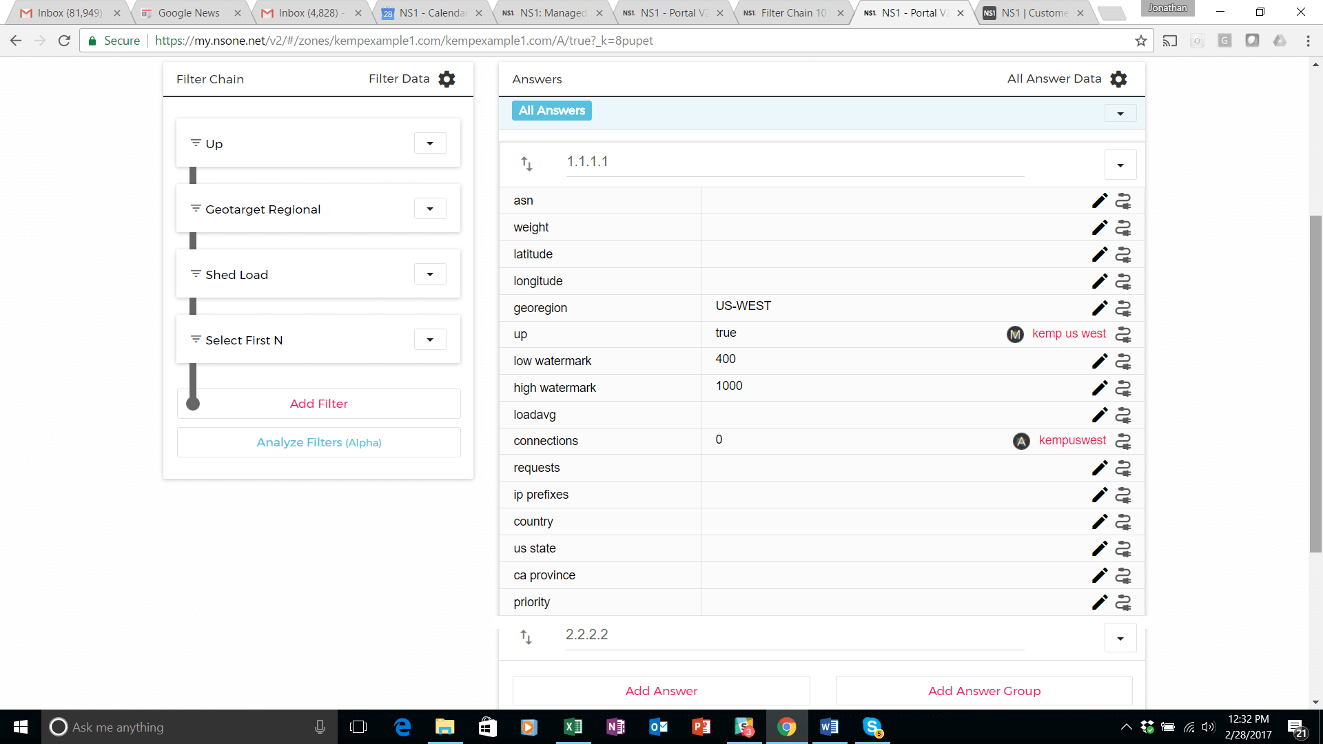
Task: Expand the Select First N filter dropdown
Action: (430, 340)
